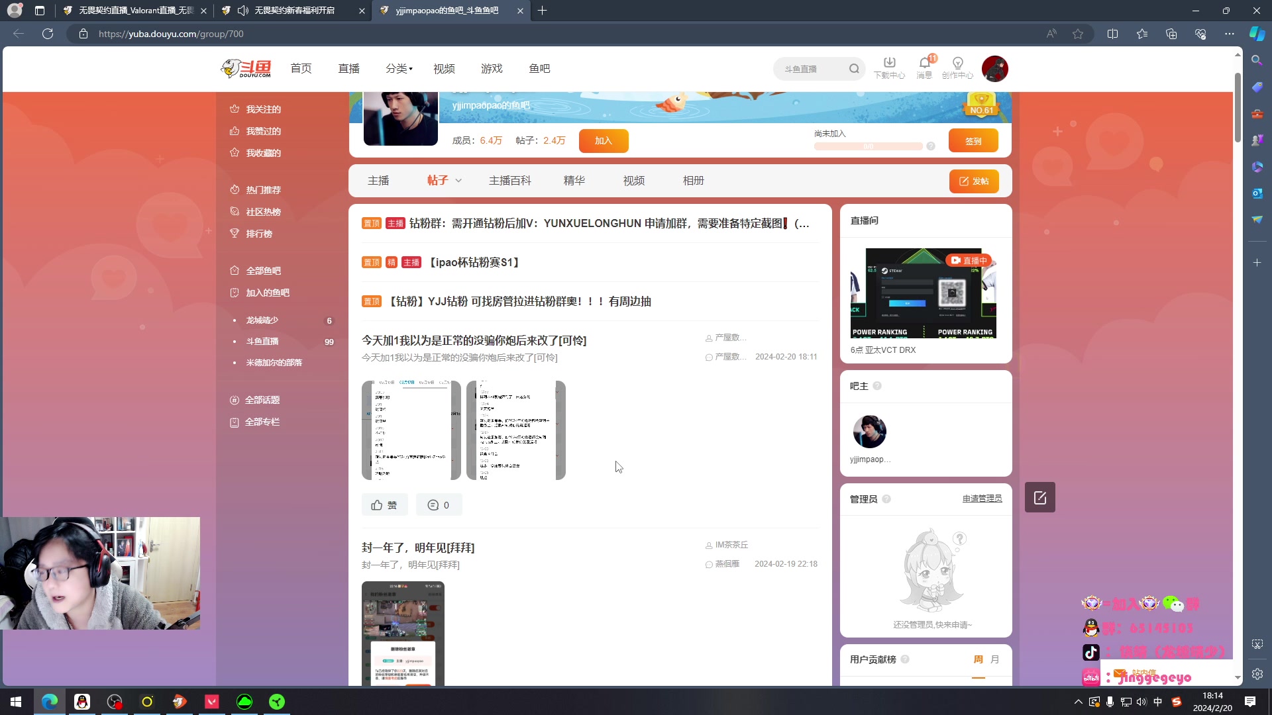
Task: Open the taskbar notification center
Action: [1250, 702]
